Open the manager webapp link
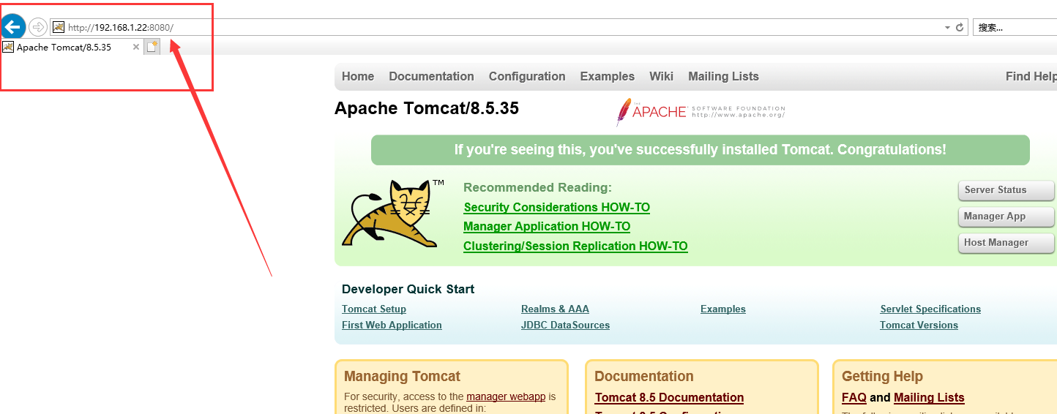1057x414 pixels. pos(506,396)
